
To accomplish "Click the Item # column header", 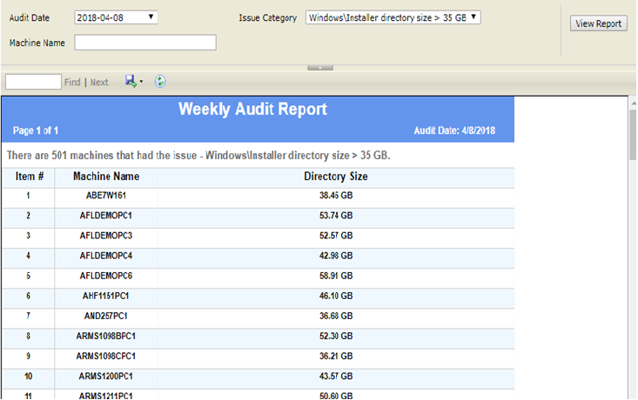I will click(30, 177).
